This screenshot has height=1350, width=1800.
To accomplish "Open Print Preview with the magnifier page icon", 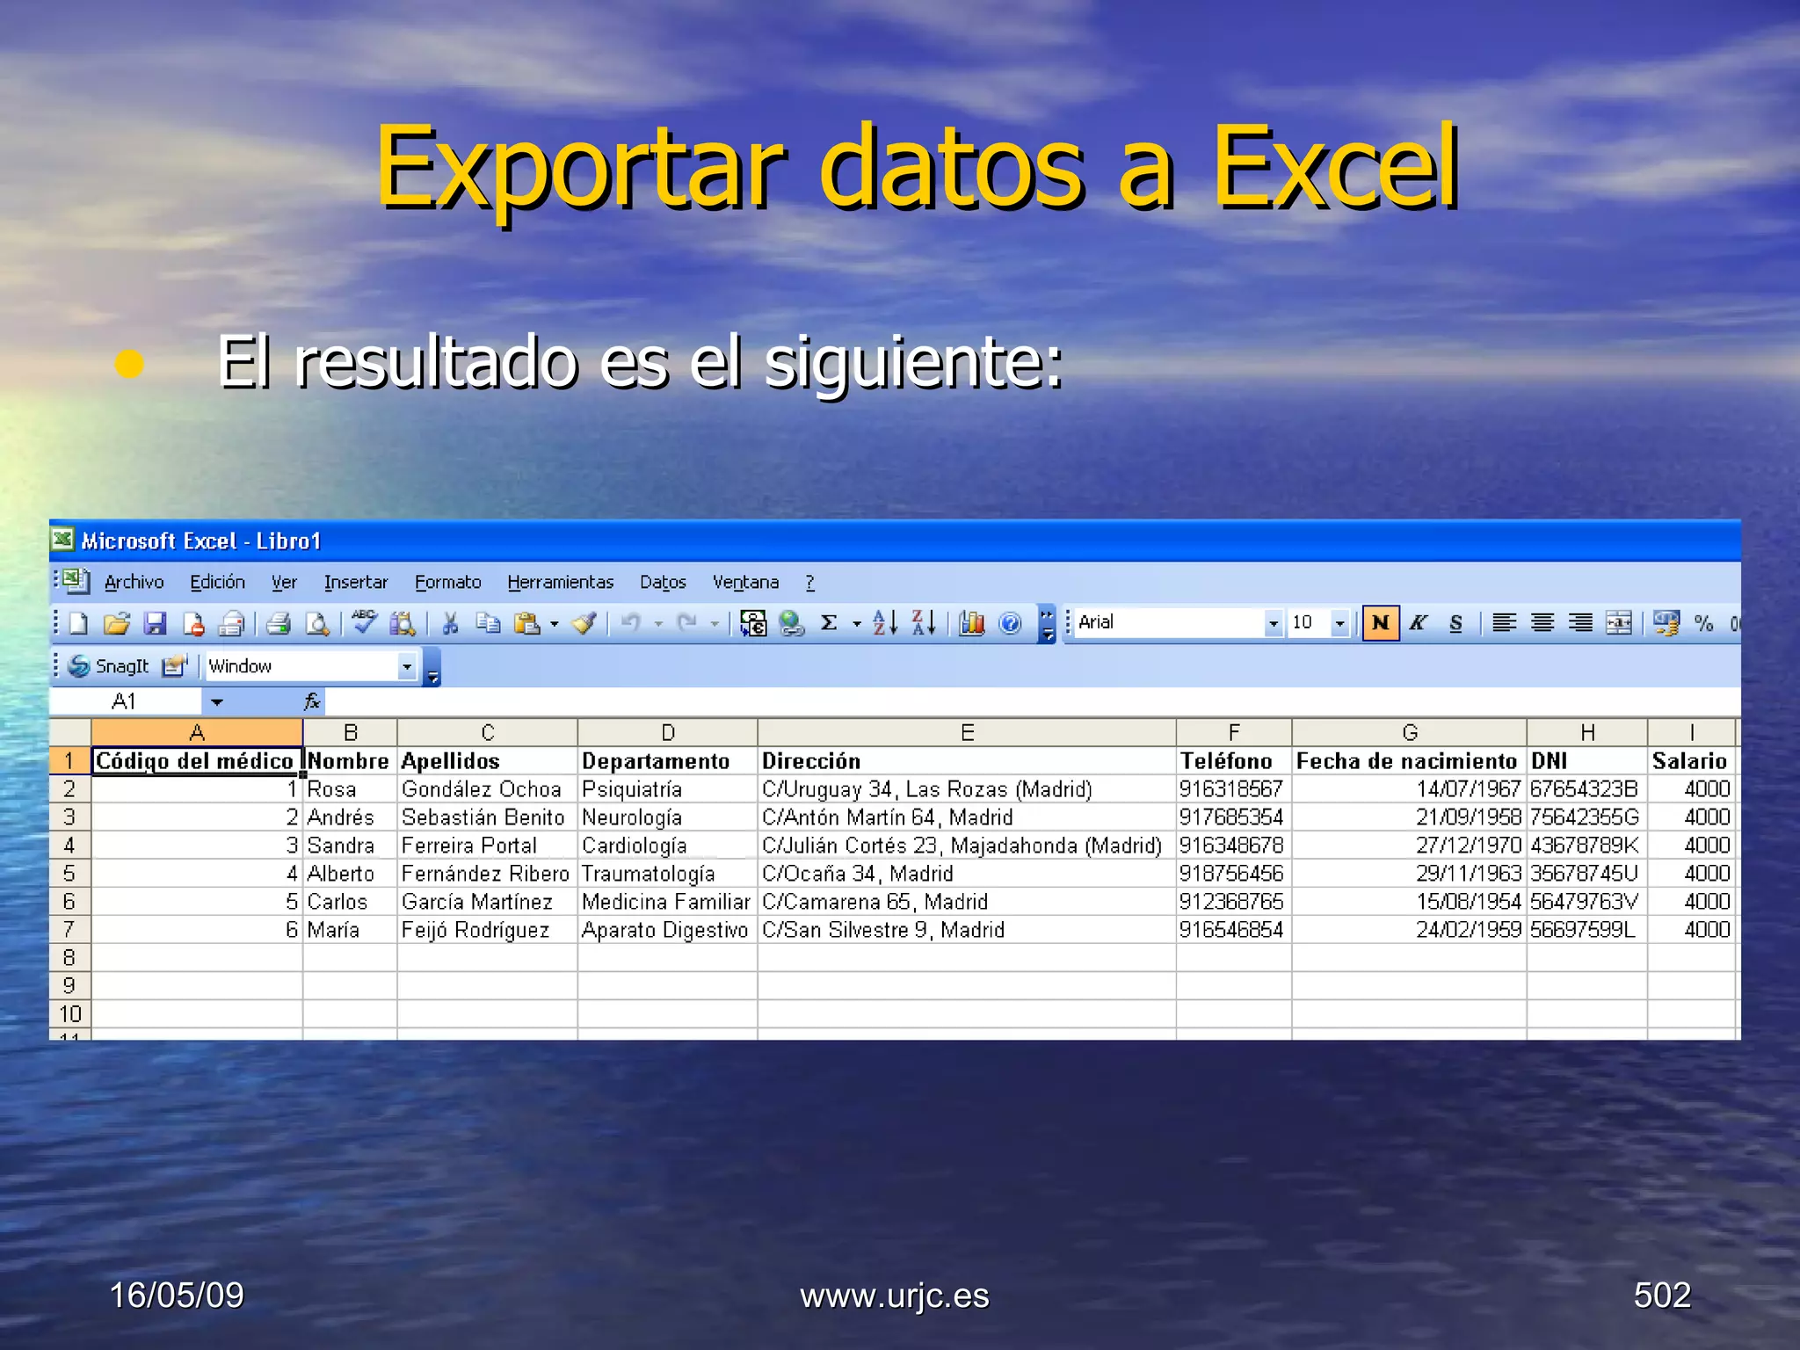I will 317,623.
